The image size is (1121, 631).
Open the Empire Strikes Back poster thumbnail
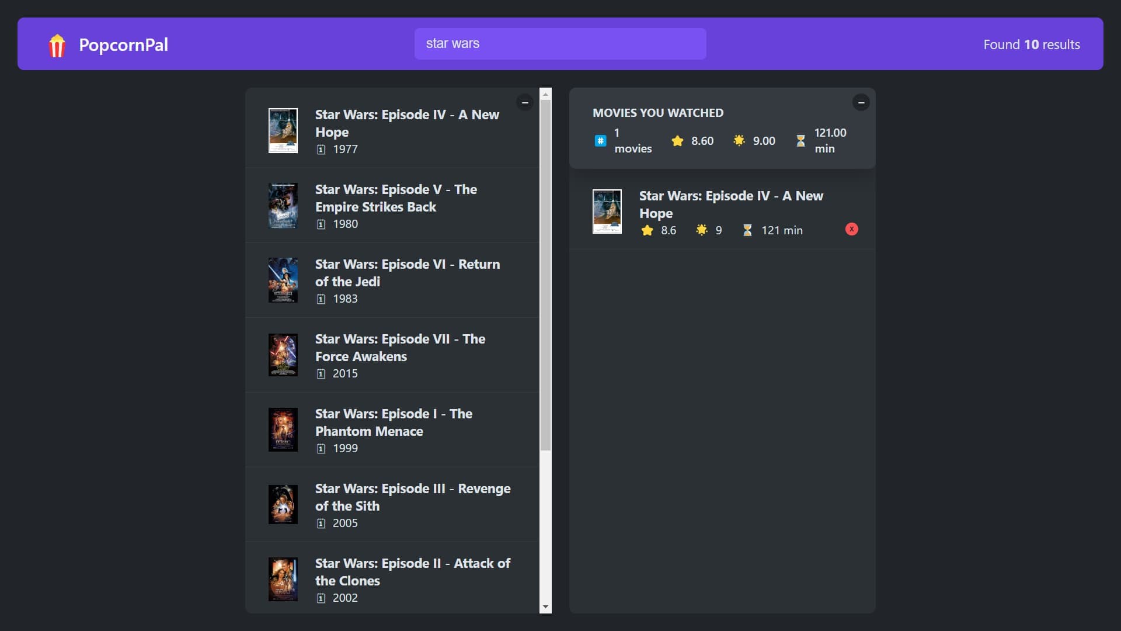283,205
